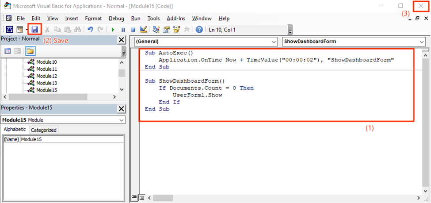
Task: Open Object Browser toolbar icon
Action: pyautogui.click(x=176, y=30)
